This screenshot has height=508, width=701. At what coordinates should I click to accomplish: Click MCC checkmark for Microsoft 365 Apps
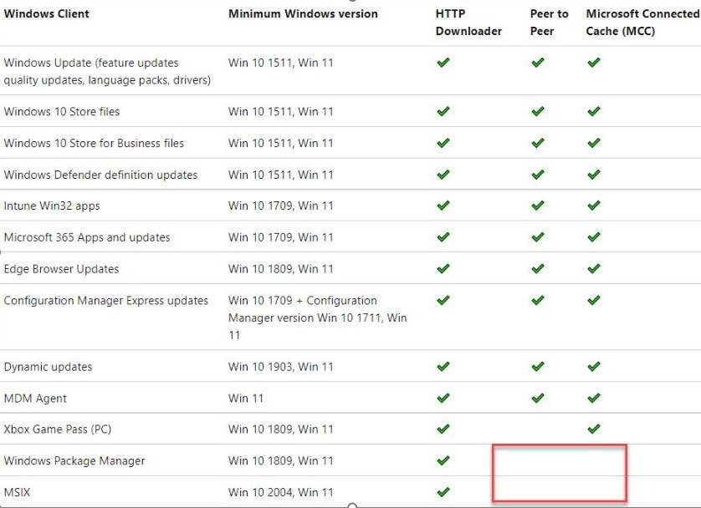click(x=594, y=237)
